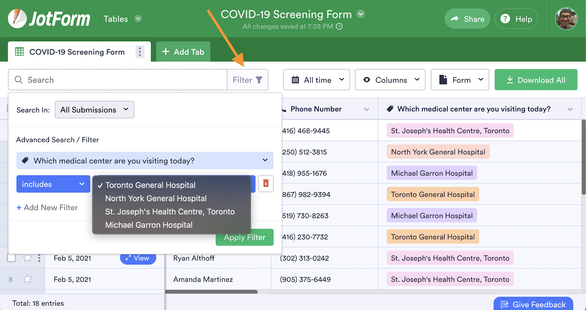Open the Help button
The image size is (586, 310).
point(516,19)
